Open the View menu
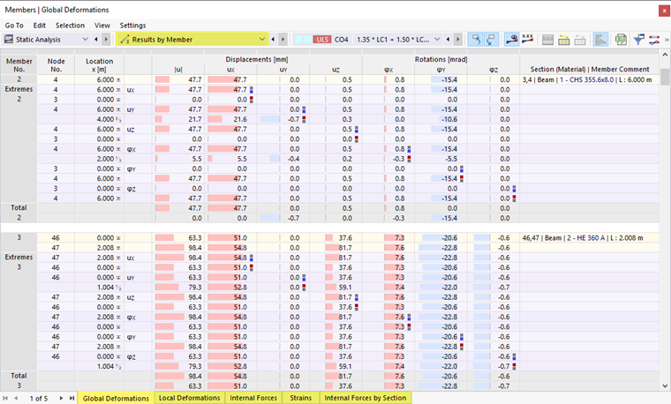The image size is (671, 404). pyautogui.click(x=102, y=26)
